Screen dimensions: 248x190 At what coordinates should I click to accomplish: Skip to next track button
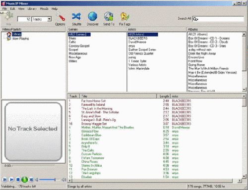(x=31, y=180)
